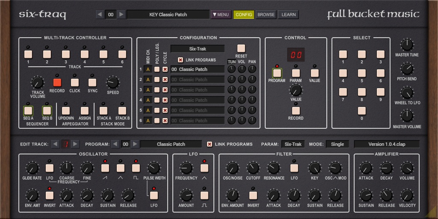Screen dimensions: 438x219
Task: Click the RESET button in Configuration
Action: (241, 48)
